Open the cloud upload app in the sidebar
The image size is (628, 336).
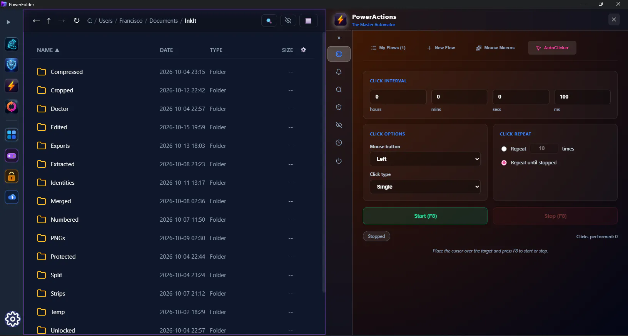pyautogui.click(x=12, y=197)
